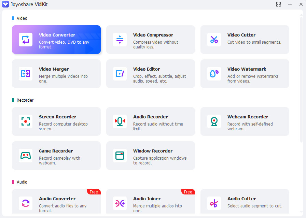306x218 pixels.
Task: Click 'Capture application windows to record.' text
Action: point(160,160)
